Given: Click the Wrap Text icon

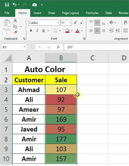Looking at the screenshot, I should [x=125, y=23].
